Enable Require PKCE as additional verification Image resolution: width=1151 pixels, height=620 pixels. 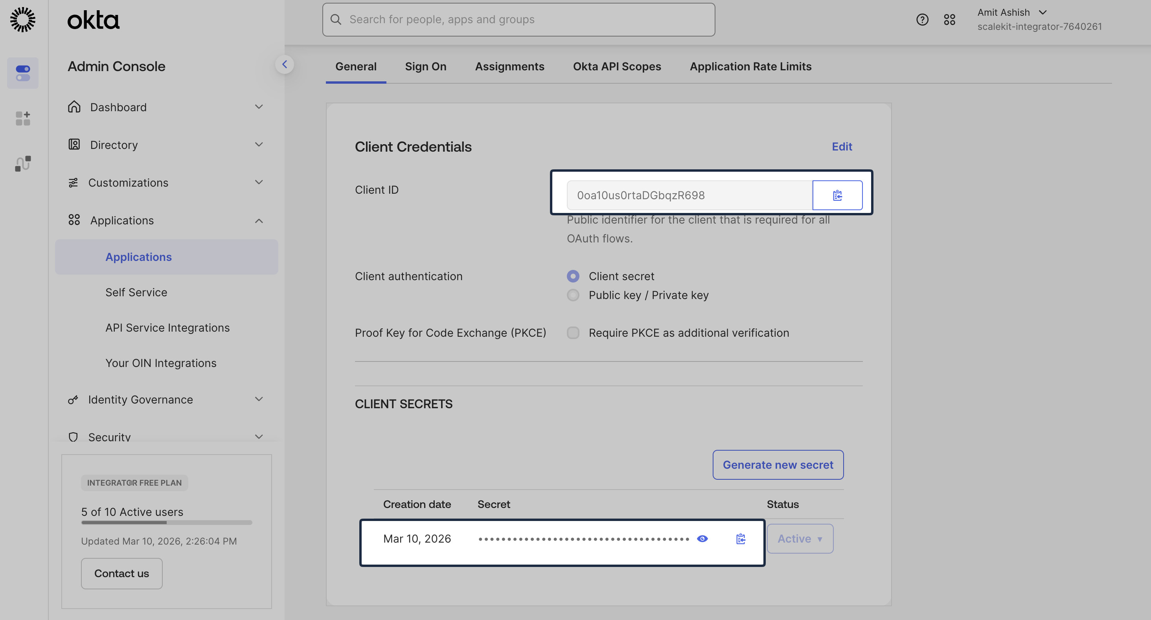[573, 332]
